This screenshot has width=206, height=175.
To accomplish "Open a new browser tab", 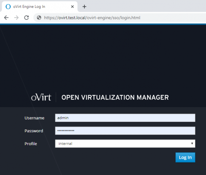I will 84,7.
